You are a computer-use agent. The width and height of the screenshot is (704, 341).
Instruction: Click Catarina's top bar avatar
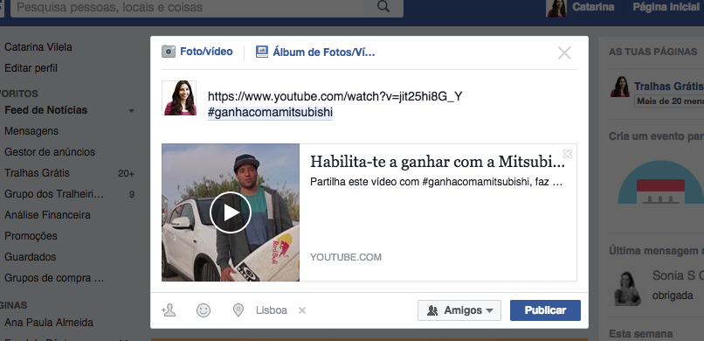556,8
